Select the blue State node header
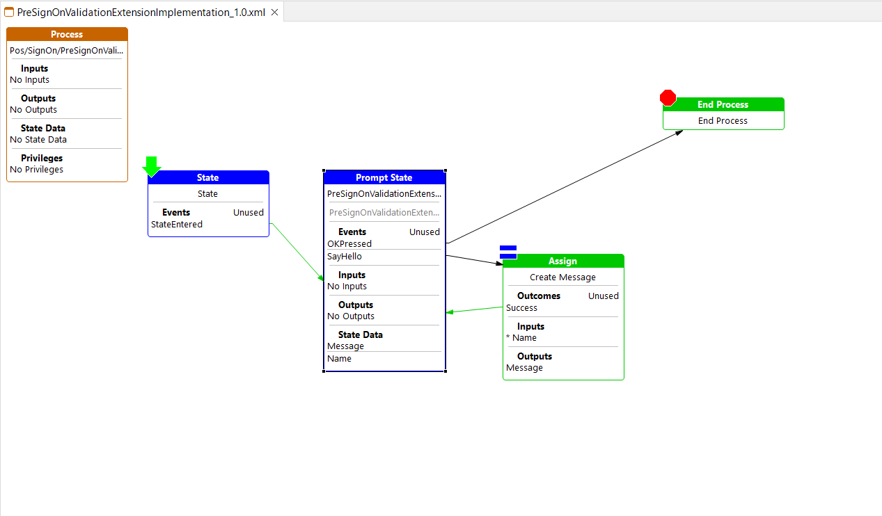Viewport: 882px width, 516px height. tap(208, 177)
